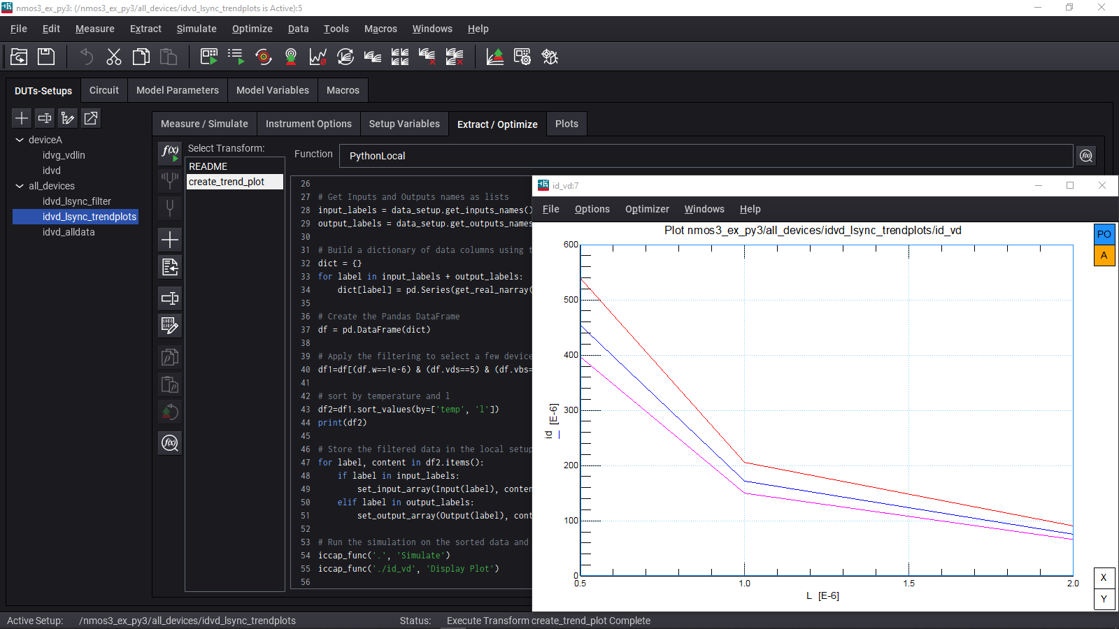Viewport: 1119px width, 629px height.
Task: Click the Save file toolbar icon
Action: point(46,57)
